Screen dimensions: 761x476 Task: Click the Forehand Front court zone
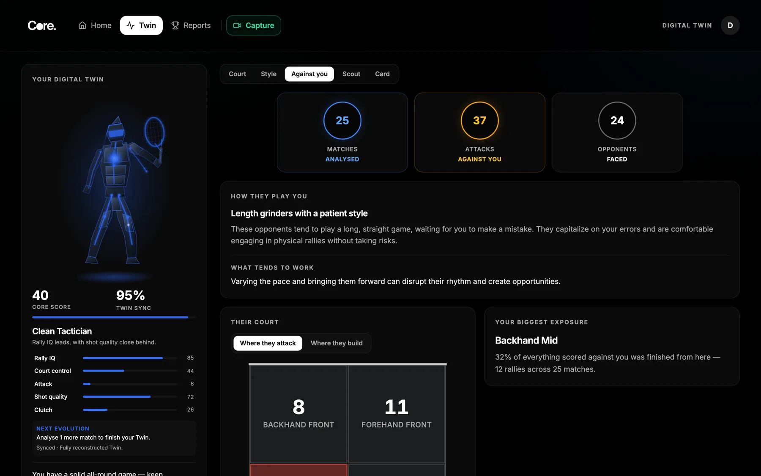pyautogui.click(x=397, y=414)
